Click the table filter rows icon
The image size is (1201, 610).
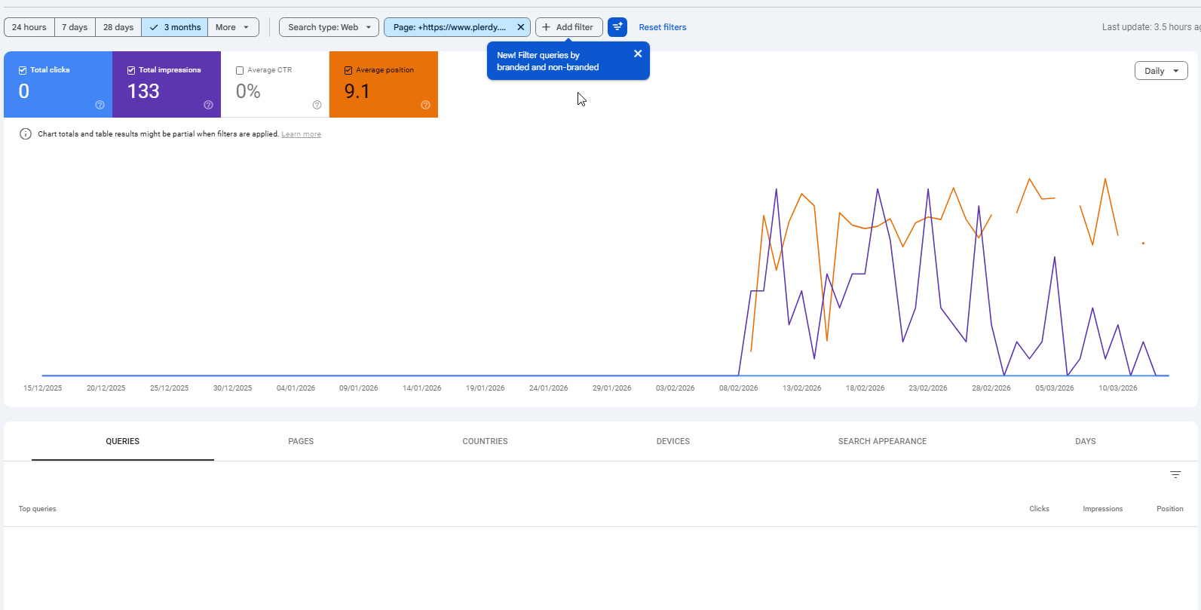coord(1175,474)
